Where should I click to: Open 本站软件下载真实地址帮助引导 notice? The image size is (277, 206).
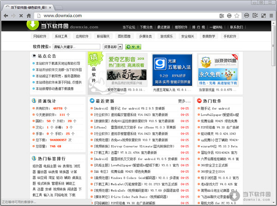[x=58, y=63]
